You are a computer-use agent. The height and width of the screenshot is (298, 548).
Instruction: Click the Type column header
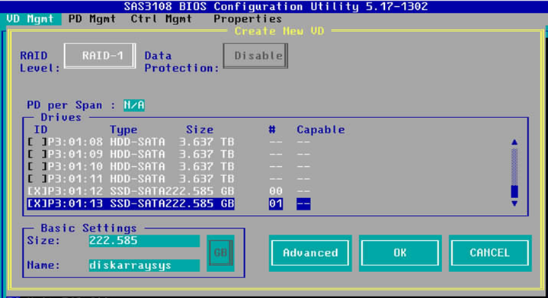[123, 130]
